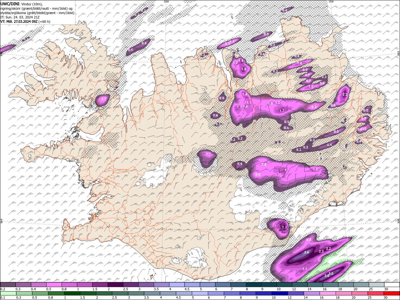The width and height of the screenshot is (400, 300).
Task: Pick the red 30 swatch in rain legend
Action: (392, 293)
